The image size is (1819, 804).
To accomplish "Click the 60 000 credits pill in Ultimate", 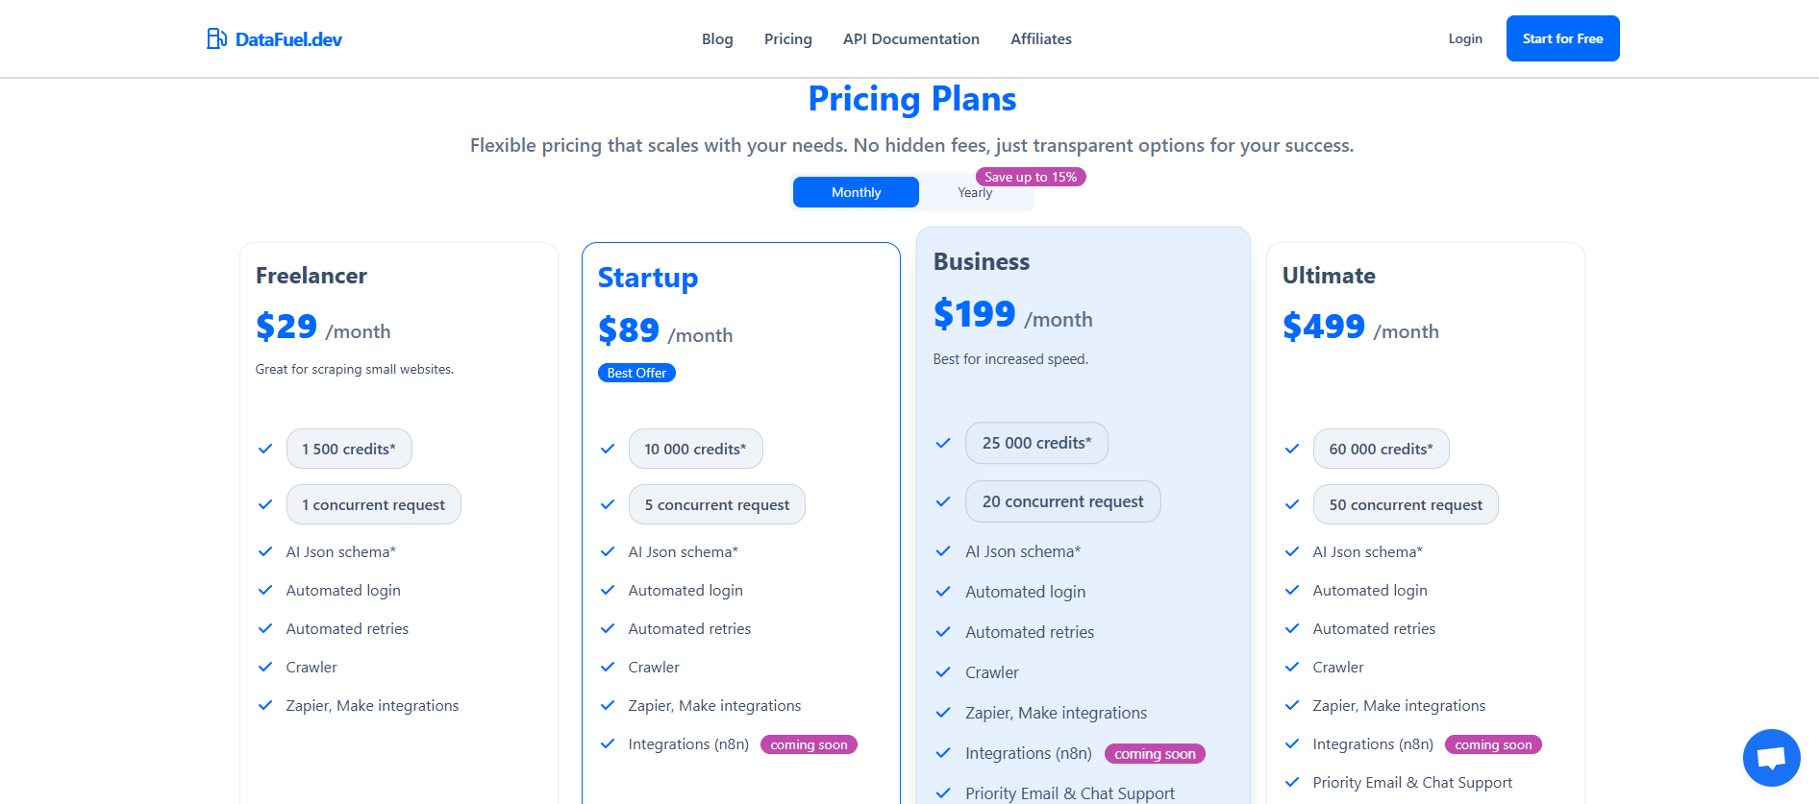I will [x=1381, y=449].
